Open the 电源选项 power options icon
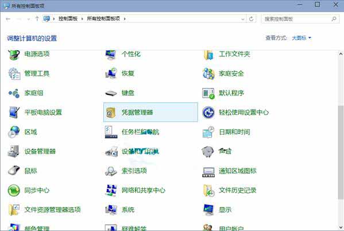The width and height of the screenshot is (344, 231). coord(14,54)
